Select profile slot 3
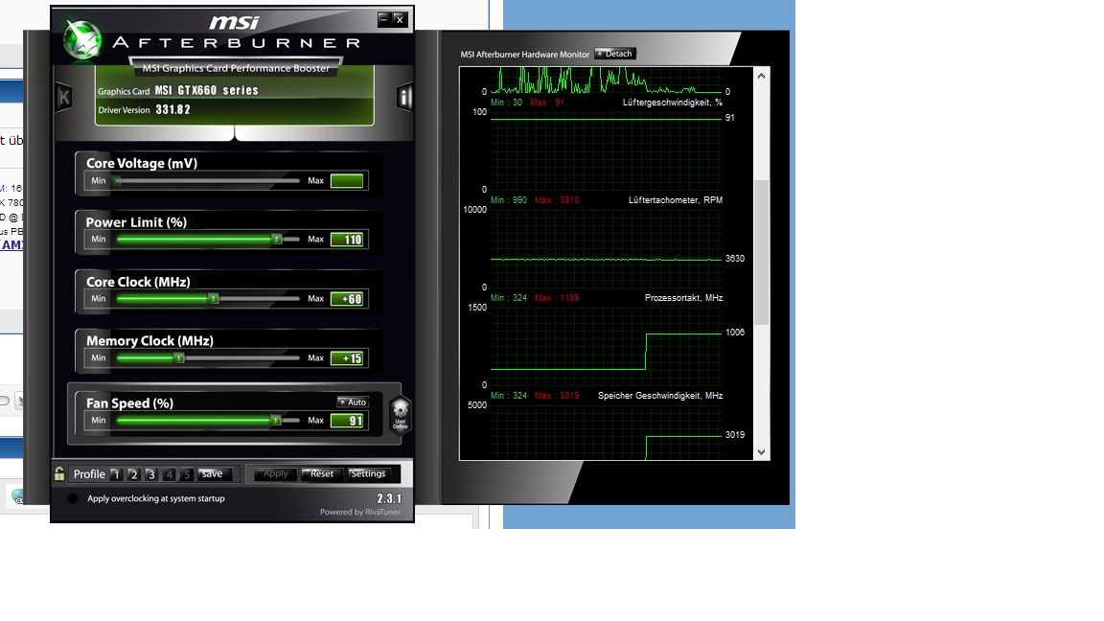Viewport: 1104px width, 621px height. point(150,474)
